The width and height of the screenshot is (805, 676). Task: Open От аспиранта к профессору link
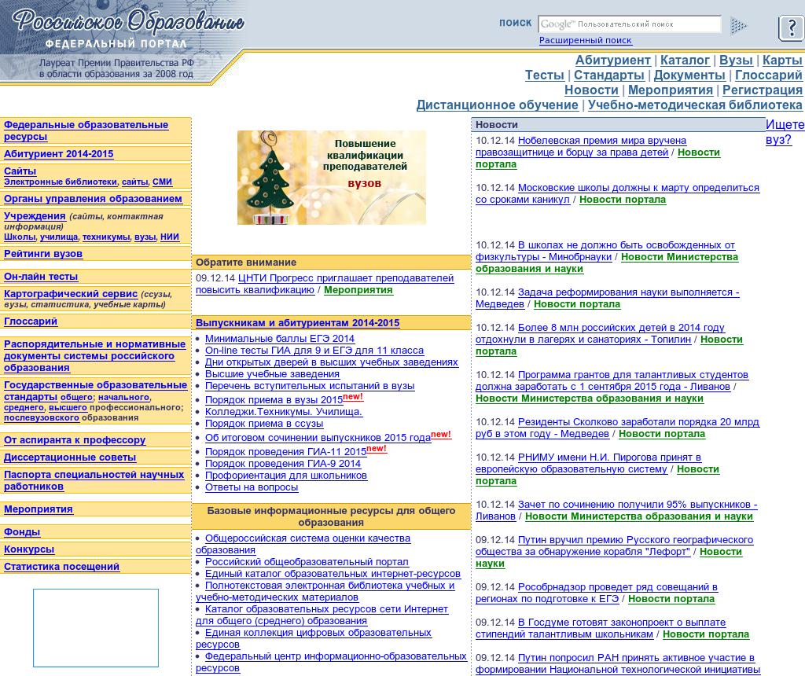point(75,440)
